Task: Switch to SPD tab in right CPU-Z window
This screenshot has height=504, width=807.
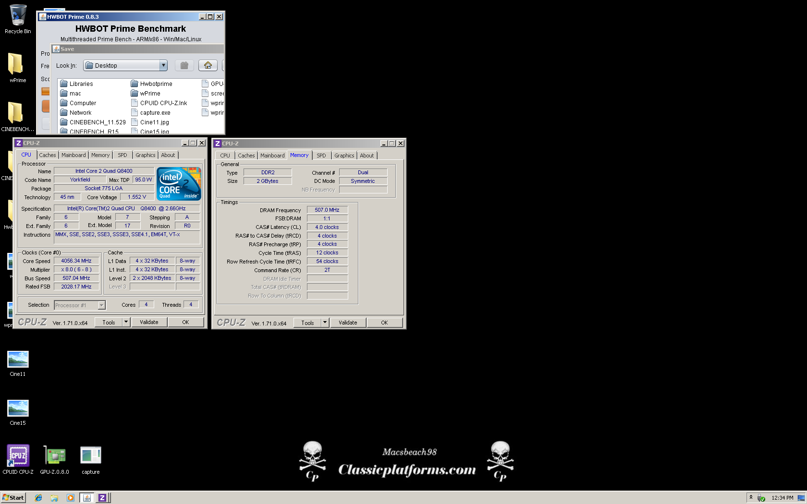Action: point(321,156)
